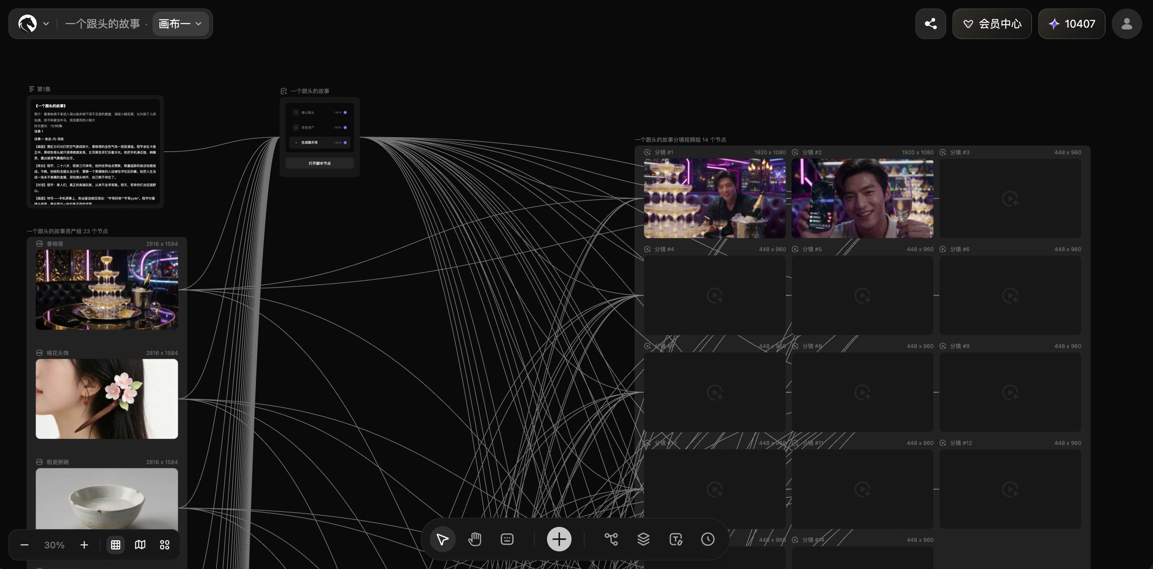Select the 生成提示词 step row
Screen dimensions: 1153x569
[x=319, y=142]
